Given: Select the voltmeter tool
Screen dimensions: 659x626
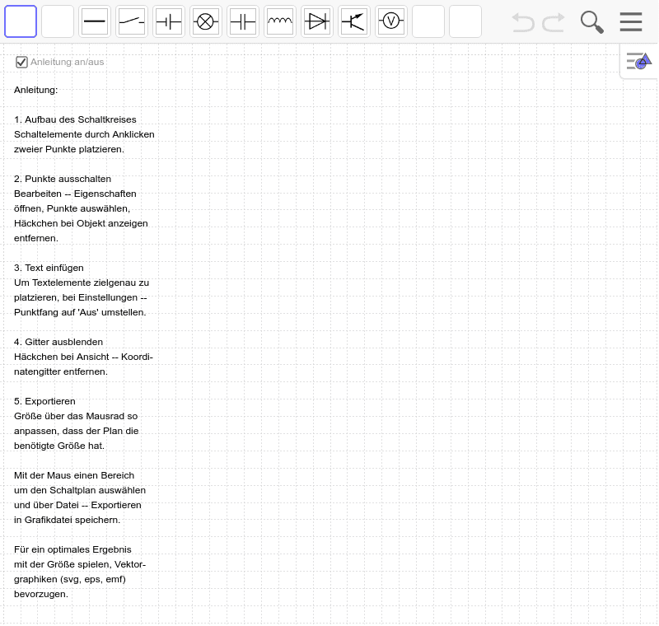Looking at the screenshot, I should (x=390, y=21).
